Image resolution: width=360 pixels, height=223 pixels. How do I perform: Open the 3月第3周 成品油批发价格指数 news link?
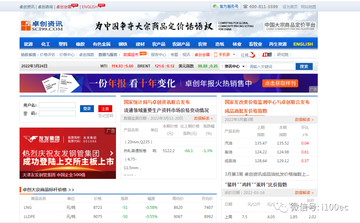(x=267, y=174)
